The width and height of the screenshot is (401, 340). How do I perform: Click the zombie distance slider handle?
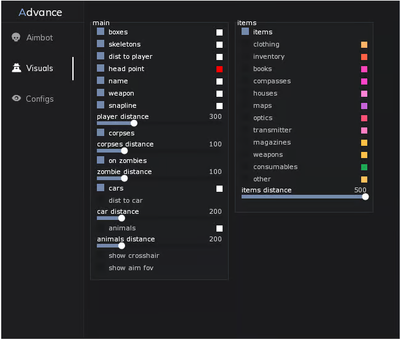tap(124, 178)
